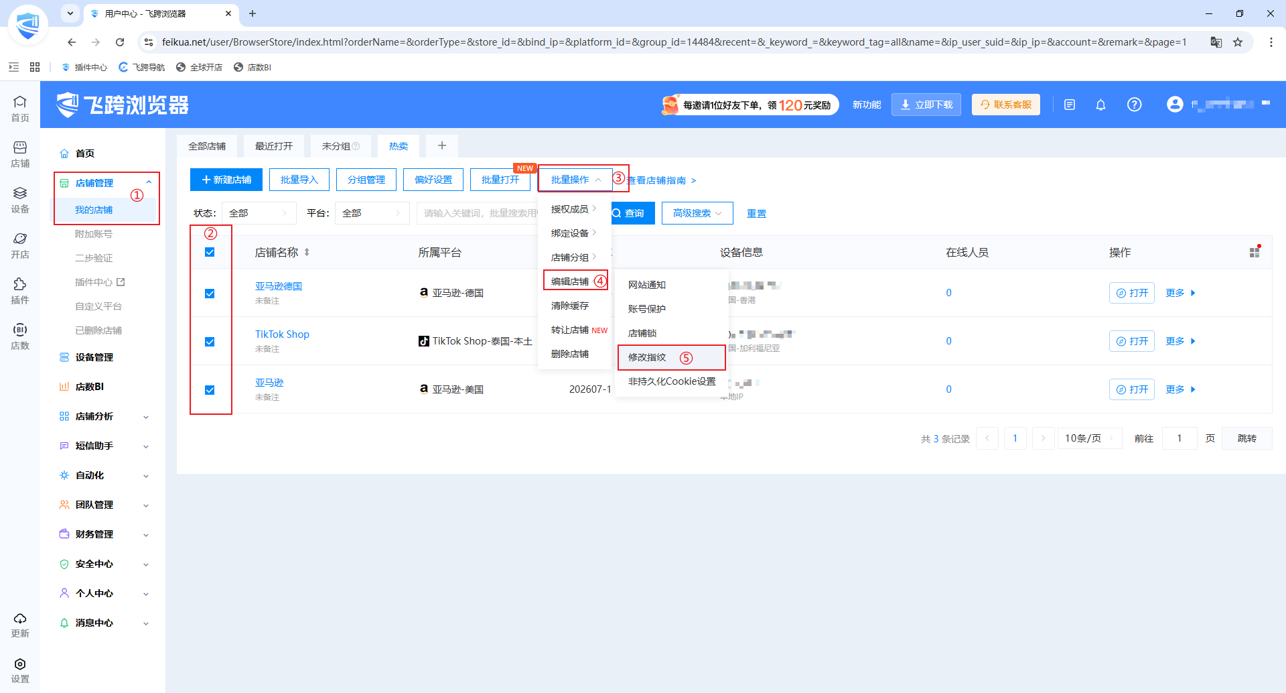
Task: Bookmark this page with the star icon
Action: click(x=1238, y=42)
